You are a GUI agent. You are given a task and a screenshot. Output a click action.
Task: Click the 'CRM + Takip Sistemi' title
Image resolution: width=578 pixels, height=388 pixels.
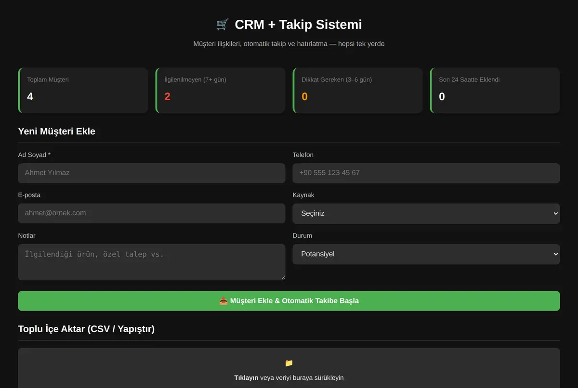pos(298,24)
